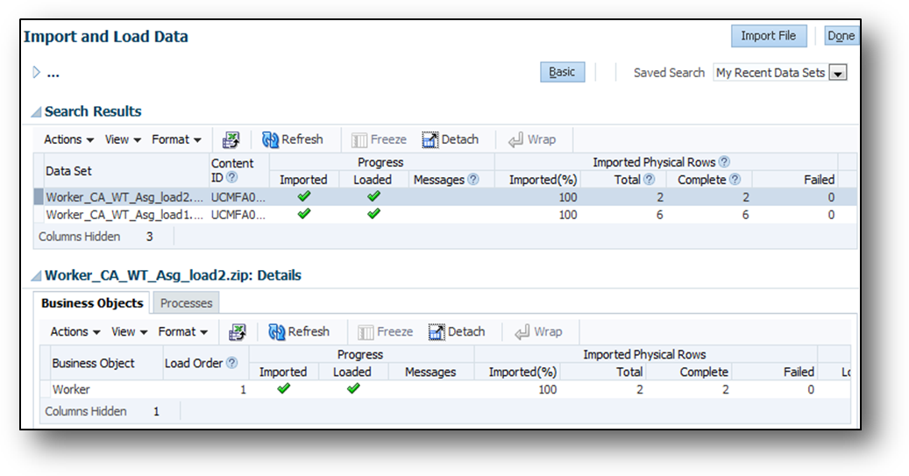
Task: Click the export-to-Excel icon in Search Results toolbar
Action: (231, 140)
